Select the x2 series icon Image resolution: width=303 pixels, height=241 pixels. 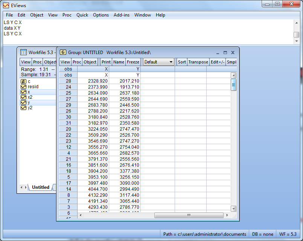[x=23, y=97]
